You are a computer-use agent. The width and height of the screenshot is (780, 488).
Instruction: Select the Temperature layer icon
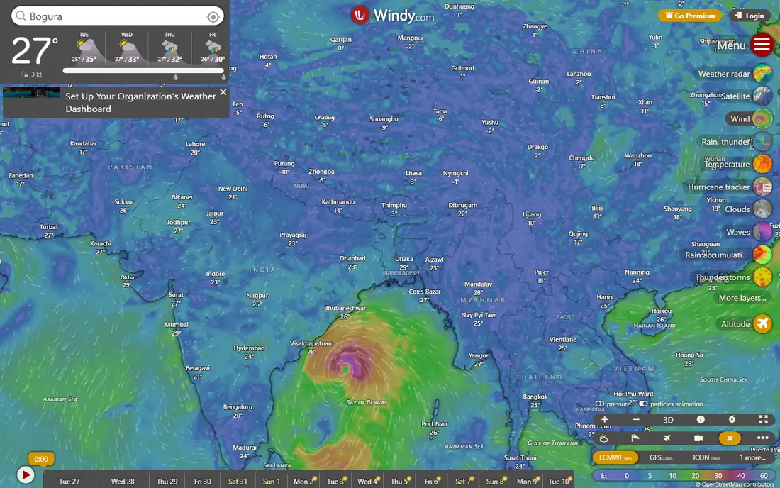pyautogui.click(x=762, y=164)
